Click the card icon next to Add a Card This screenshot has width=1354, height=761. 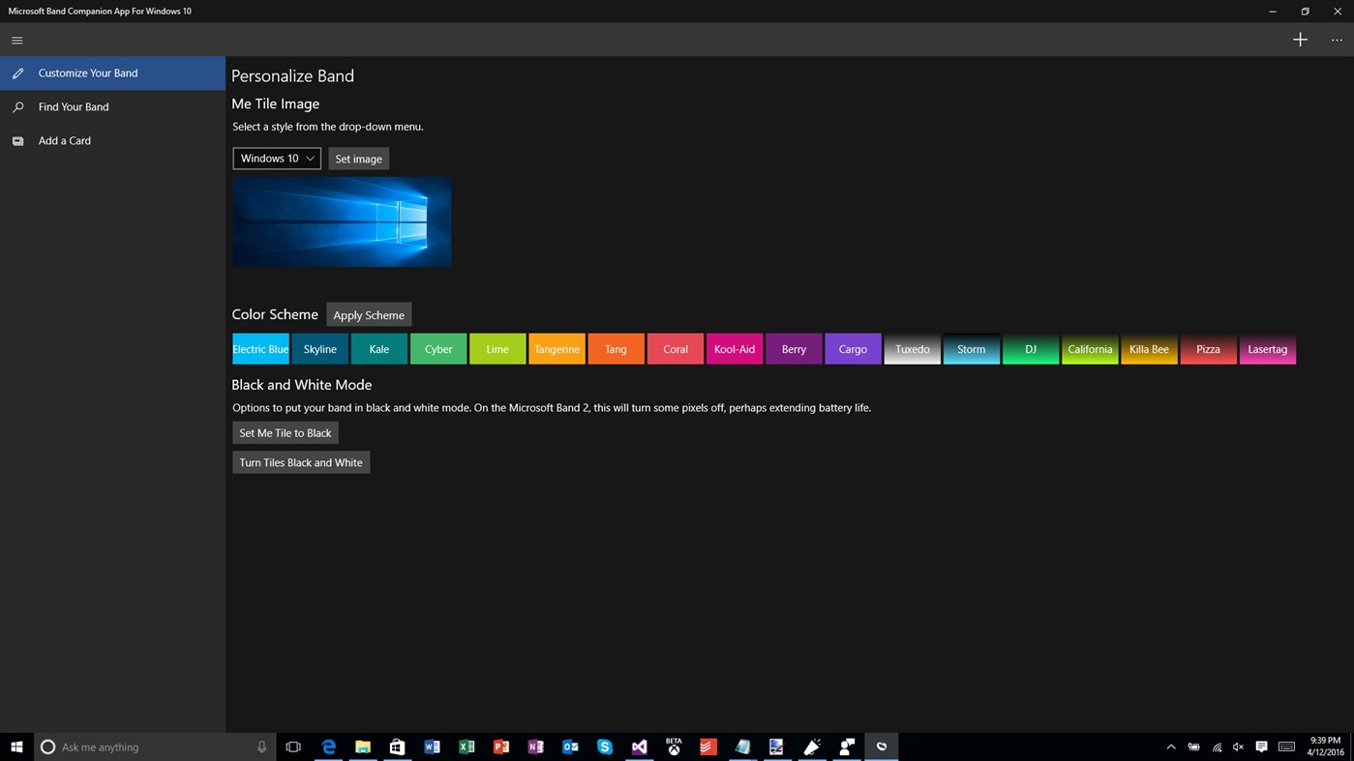coord(17,140)
